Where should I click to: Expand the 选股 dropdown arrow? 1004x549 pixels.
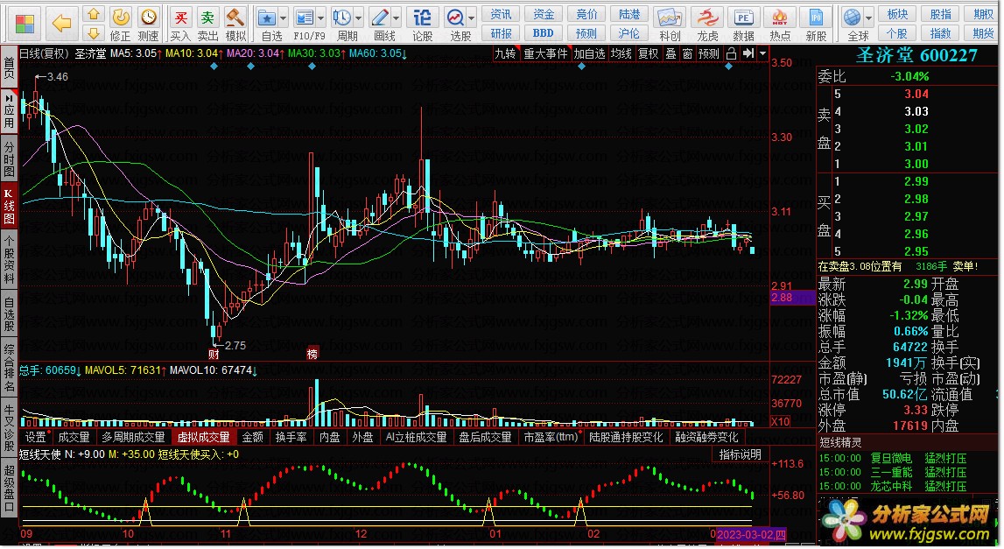click(472, 18)
